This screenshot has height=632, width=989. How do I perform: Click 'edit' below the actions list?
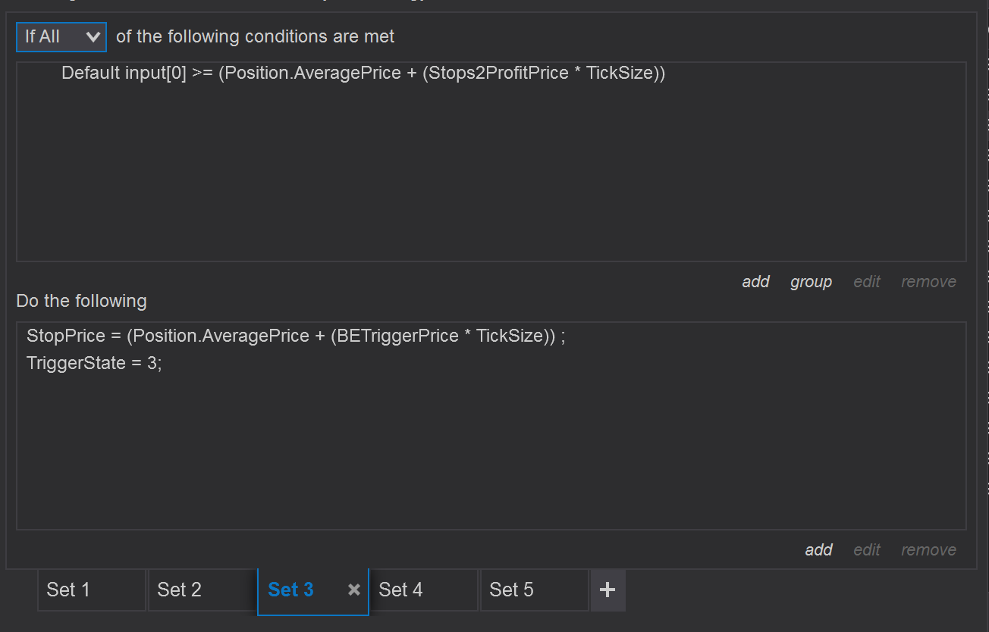click(x=866, y=550)
